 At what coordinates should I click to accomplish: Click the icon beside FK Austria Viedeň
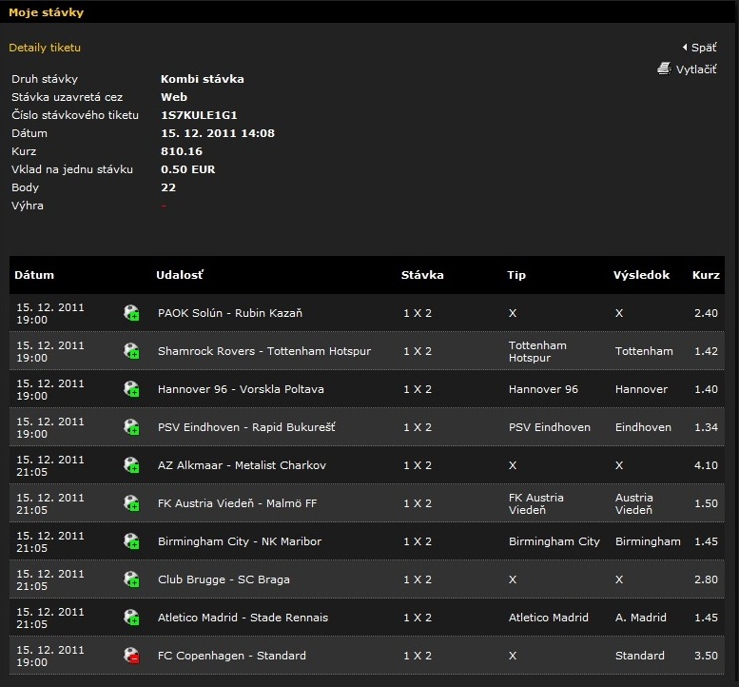click(x=131, y=503)
